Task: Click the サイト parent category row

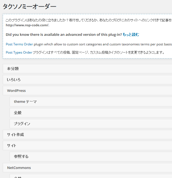Action: (x=87, y=146)
